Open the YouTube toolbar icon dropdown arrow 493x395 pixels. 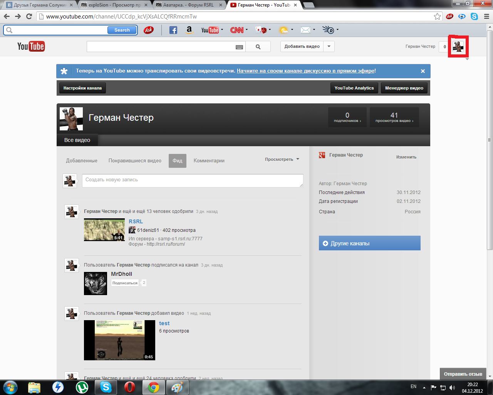click(222, 30)
